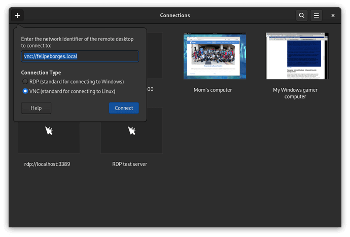This screenshot has height=237, width=350.
Task: Open the hamburger main menu
Action: pyautogui.click(x=316, y=16)
